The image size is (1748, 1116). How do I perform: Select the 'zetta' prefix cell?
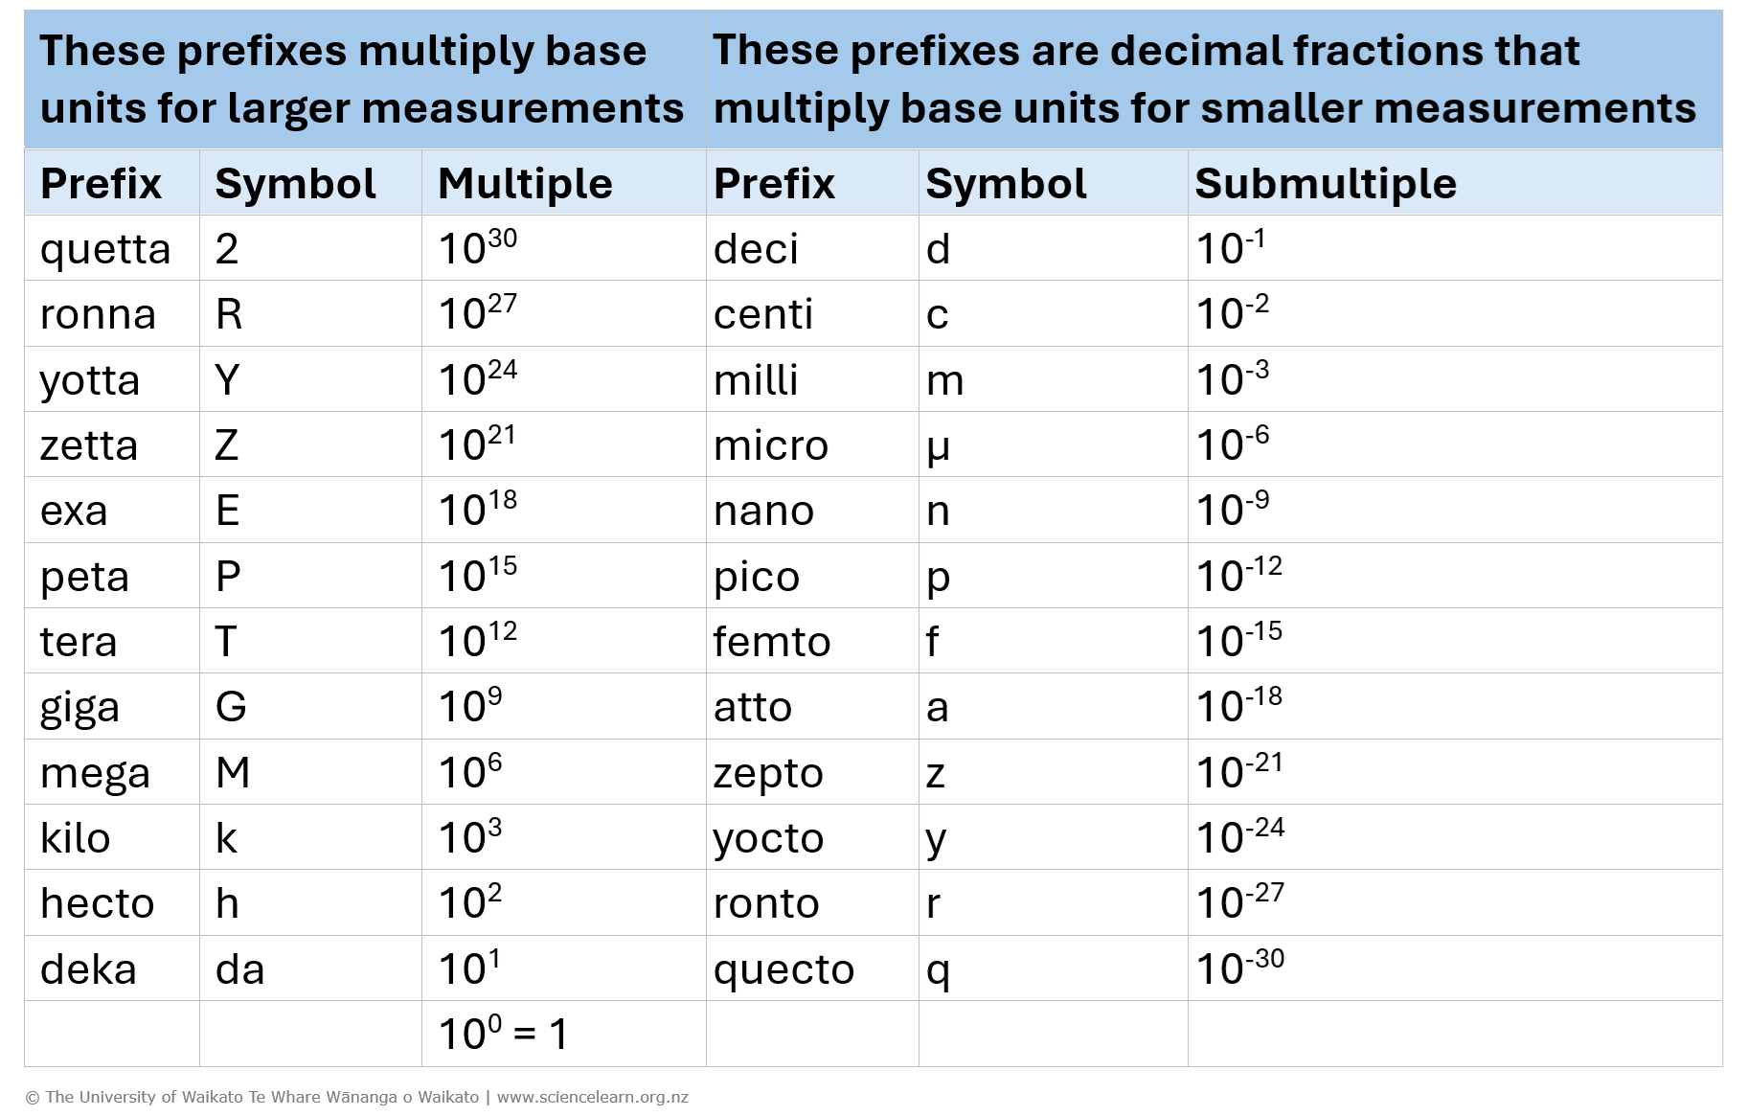click(89, 445)
